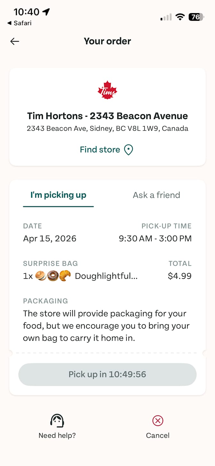Tap the Wi-Fi status icon
The width and height of the screenshot is (215, 466).
coord(180,17)
